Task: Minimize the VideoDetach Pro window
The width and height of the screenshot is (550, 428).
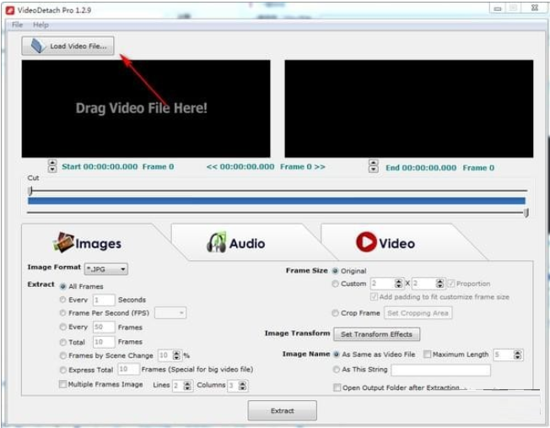Action: point(498,8)
